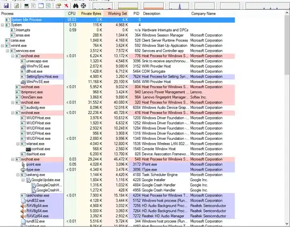Select the unsecapp.exe process row
Viewport: 290px width, 227px height.
pyautogui.click(x=118, y=61)
